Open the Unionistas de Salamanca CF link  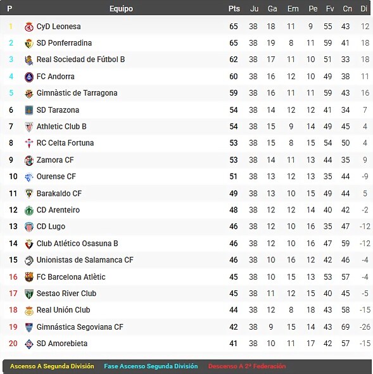coord(85,260)
